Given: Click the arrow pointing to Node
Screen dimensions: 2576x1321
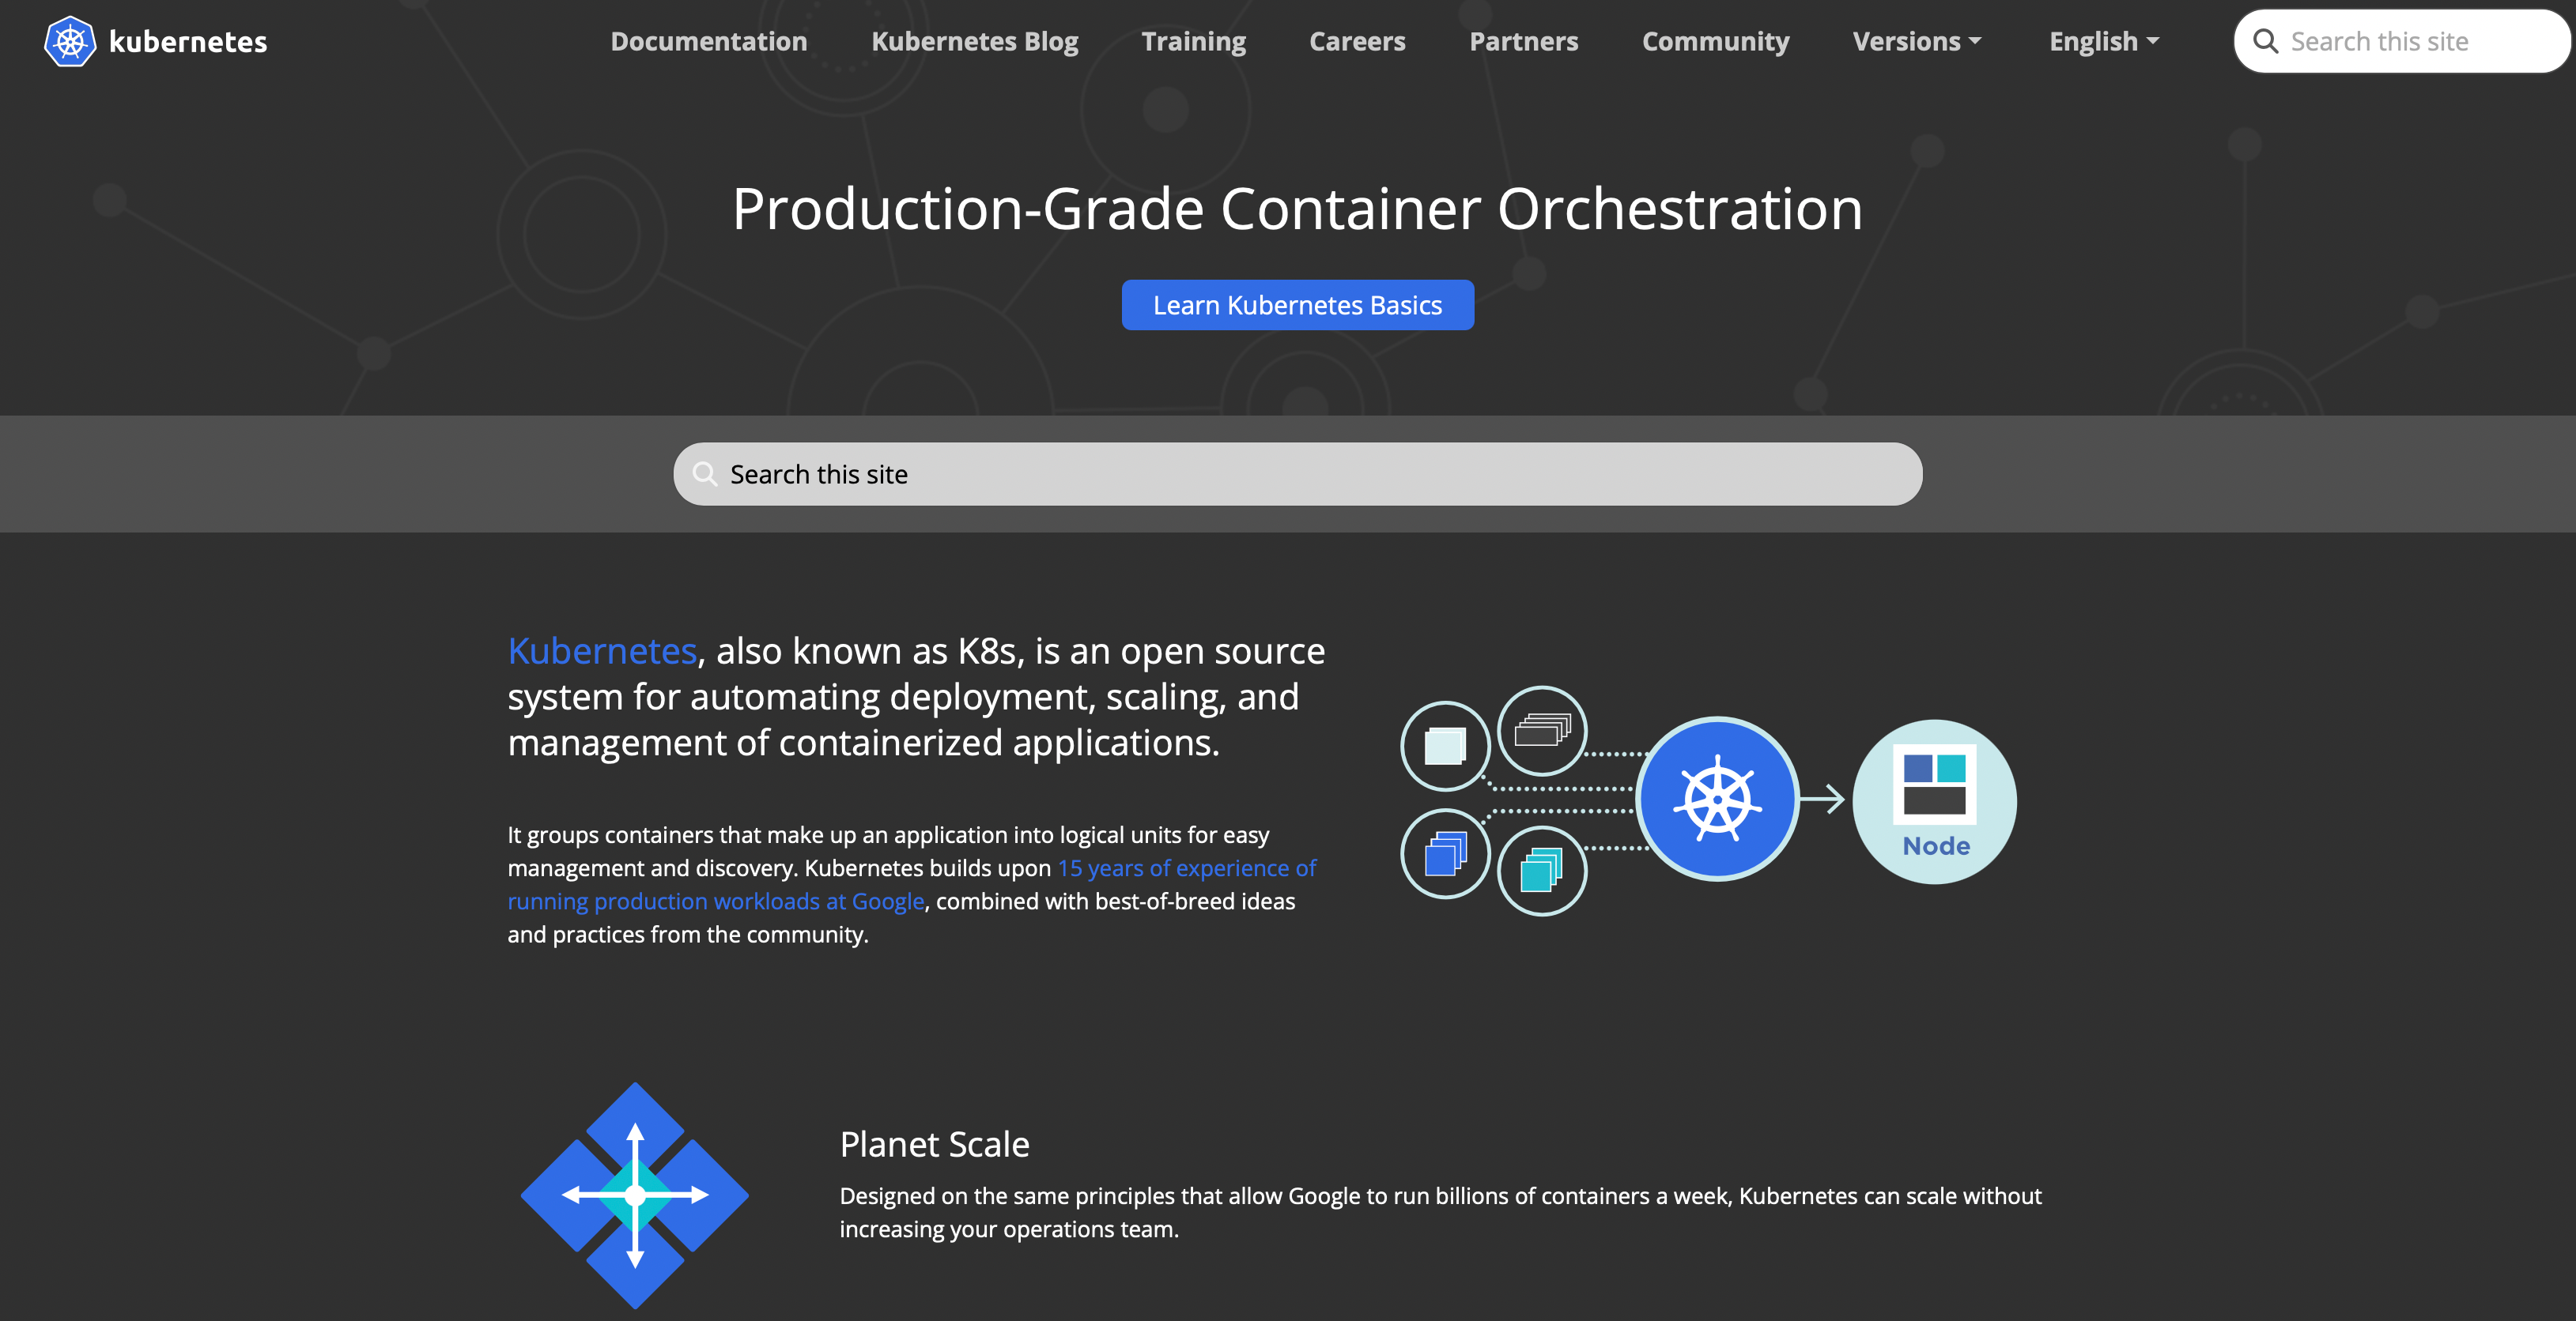Looking at the screenshot, I should (1822, 799).
